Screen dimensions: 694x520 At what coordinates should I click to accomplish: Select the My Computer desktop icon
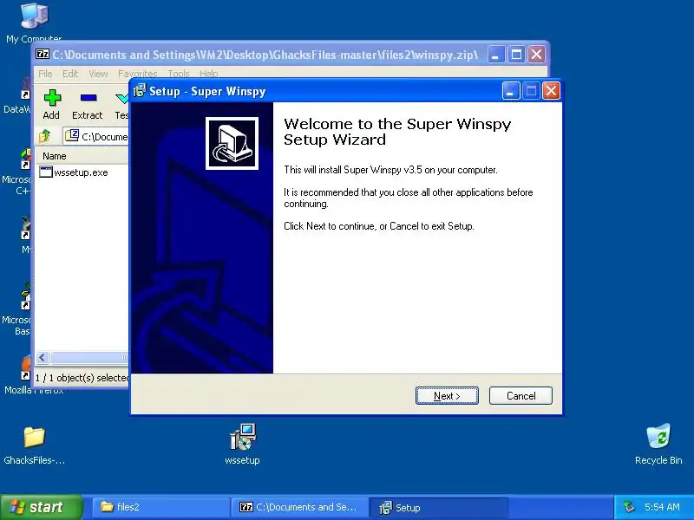[x=34, y=23]
